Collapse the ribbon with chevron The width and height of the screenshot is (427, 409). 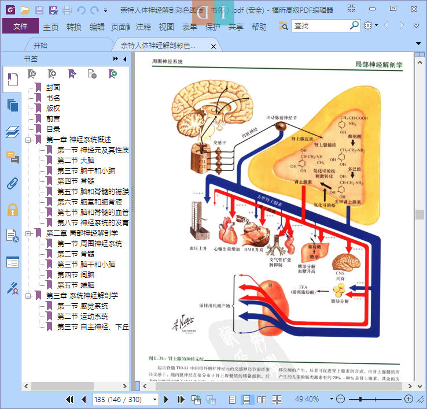tap(416, 26)
